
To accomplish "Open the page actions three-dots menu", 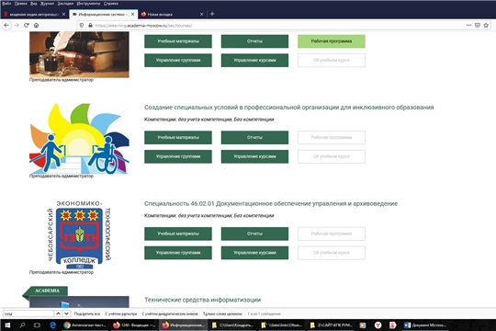I will [x=468, y=26].
